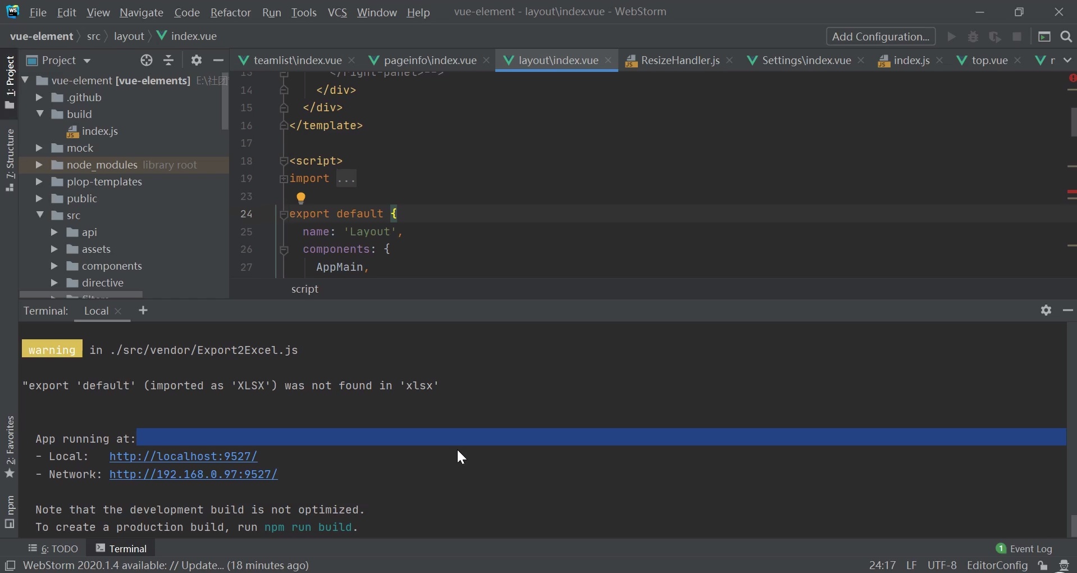Open Search Everywhere with the magnifier icon

tap(1066, 37)
